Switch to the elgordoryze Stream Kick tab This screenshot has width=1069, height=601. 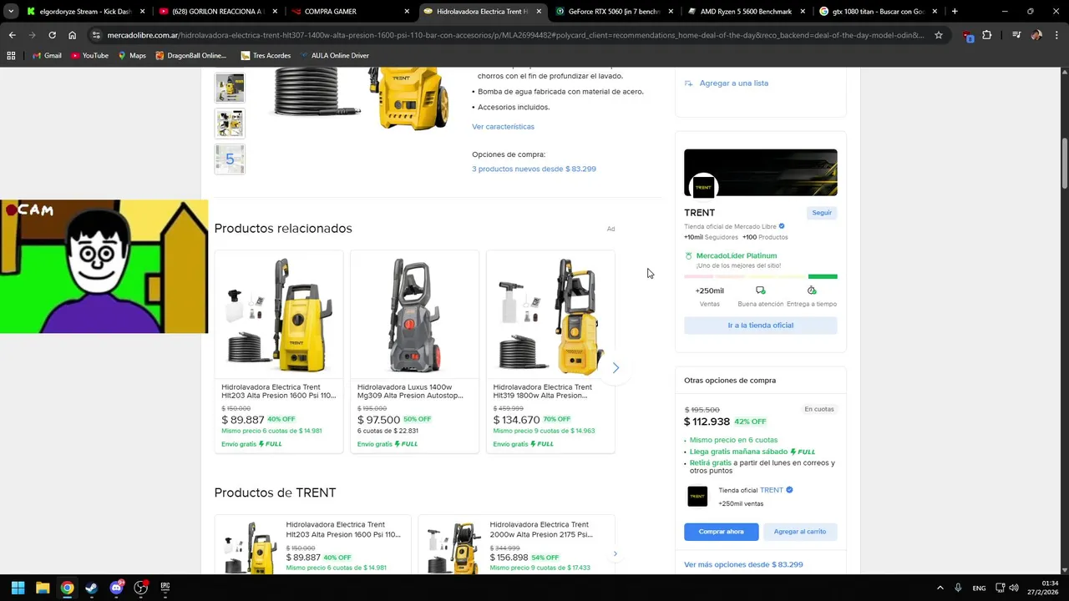pyautogui.click(x=85, y=12)
